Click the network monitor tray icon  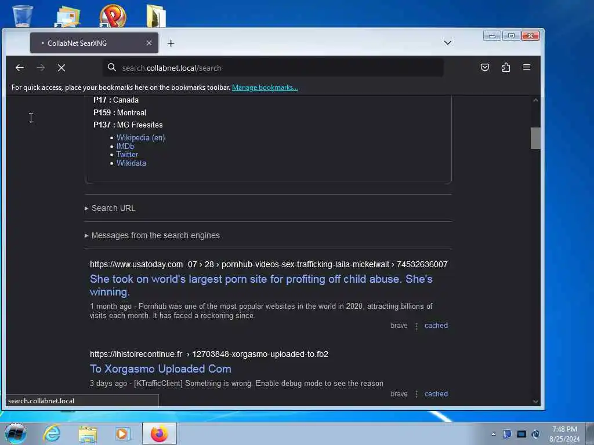[521, 434]
